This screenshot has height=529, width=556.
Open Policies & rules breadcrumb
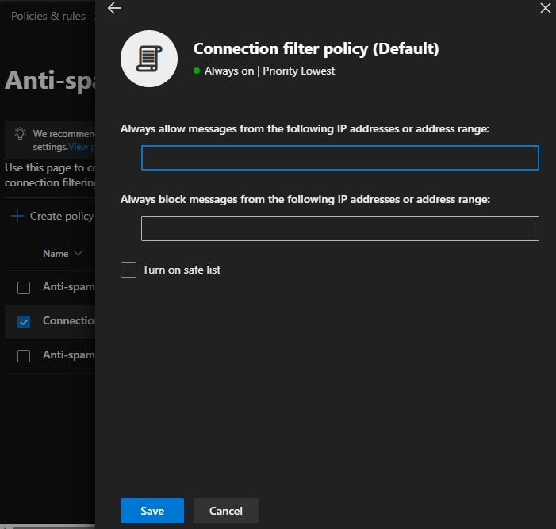[48, 16]
